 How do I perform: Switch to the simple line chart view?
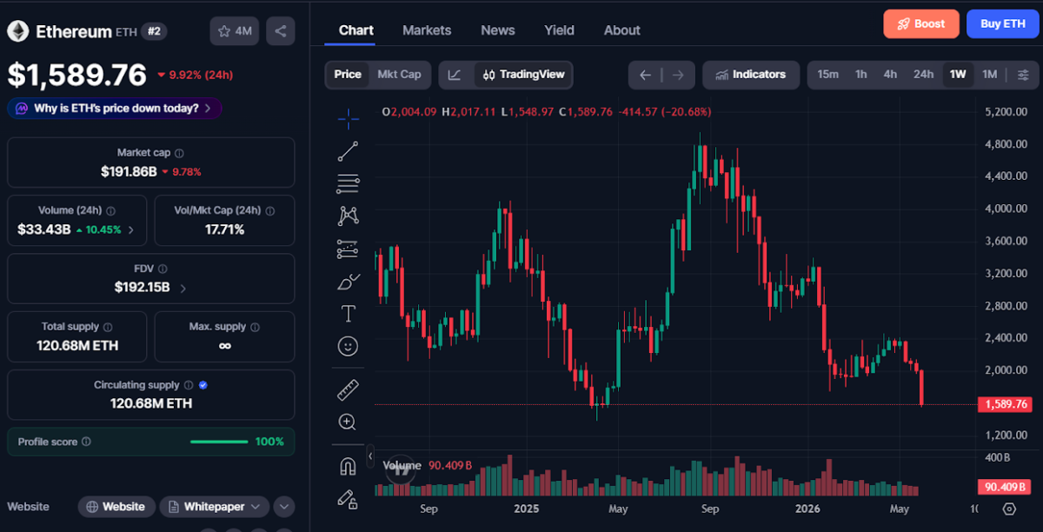pos(455,75)
